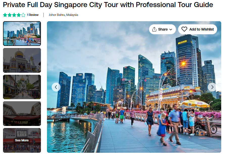
Task: Select the street with palm trees thumbnail
Action: 22,87
